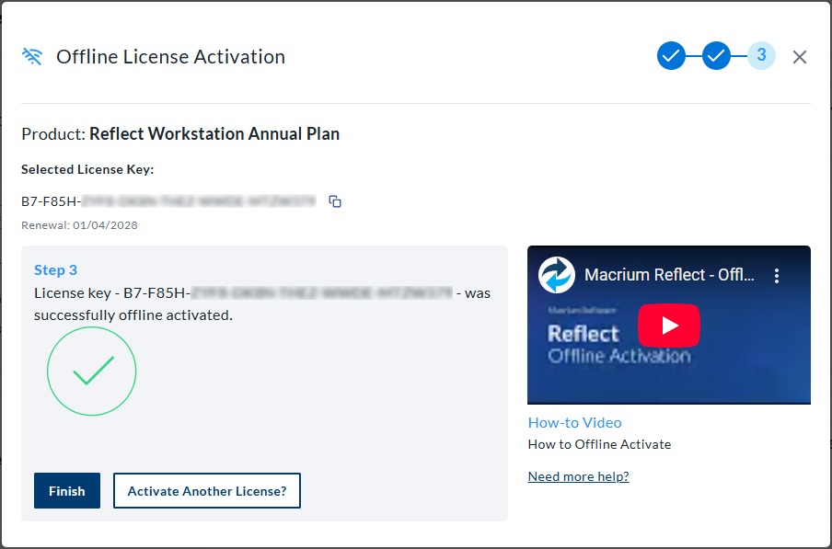
Task: Open the video's three-dot options menu
Action: [x=778, y=275]
